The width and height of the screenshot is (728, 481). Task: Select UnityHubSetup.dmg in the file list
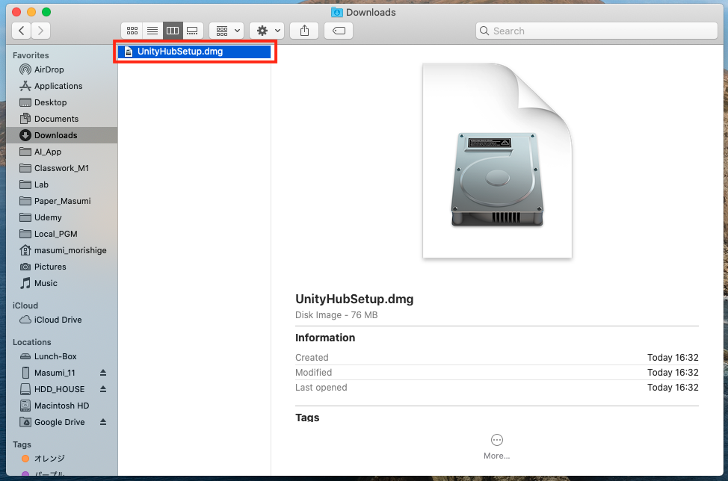[x=194, y=52]
